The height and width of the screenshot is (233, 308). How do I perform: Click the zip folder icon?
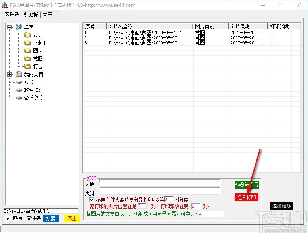click(28, 35)
